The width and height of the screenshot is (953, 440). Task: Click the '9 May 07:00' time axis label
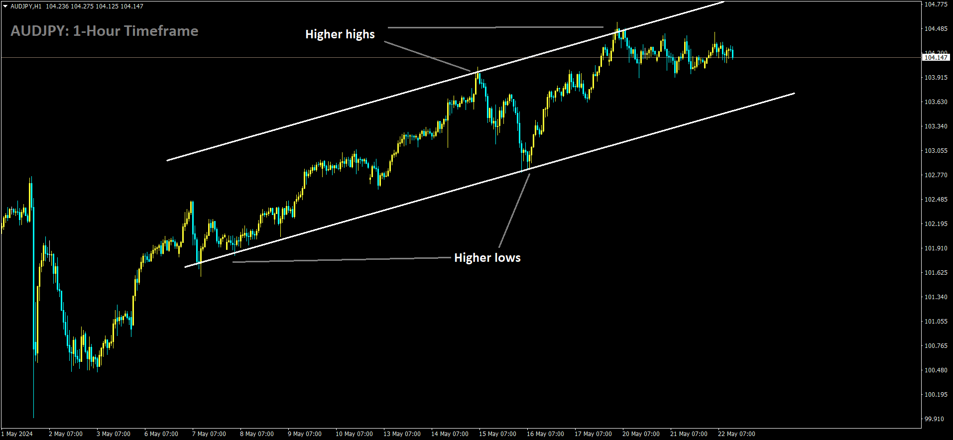[305, 434]
